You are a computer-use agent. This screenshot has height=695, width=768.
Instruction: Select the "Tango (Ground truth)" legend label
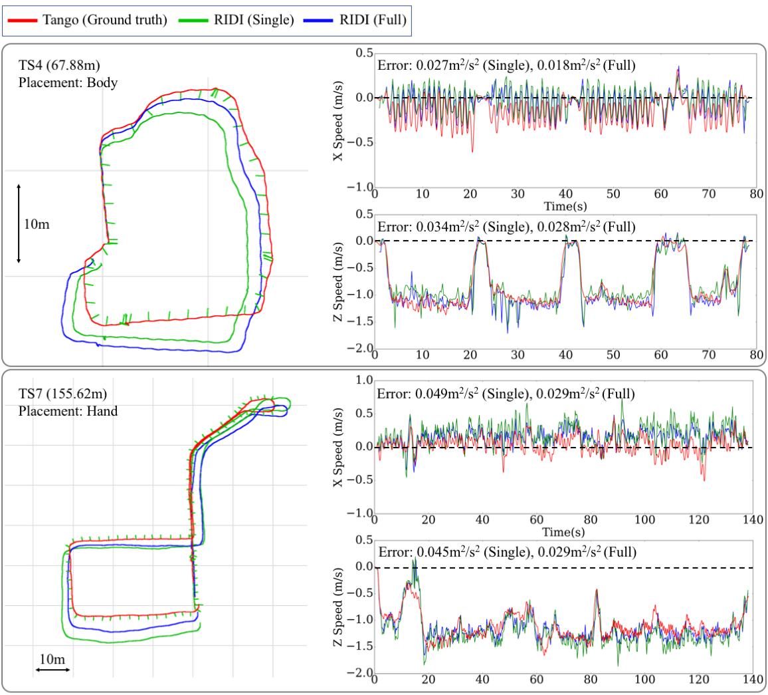point(105,20)
